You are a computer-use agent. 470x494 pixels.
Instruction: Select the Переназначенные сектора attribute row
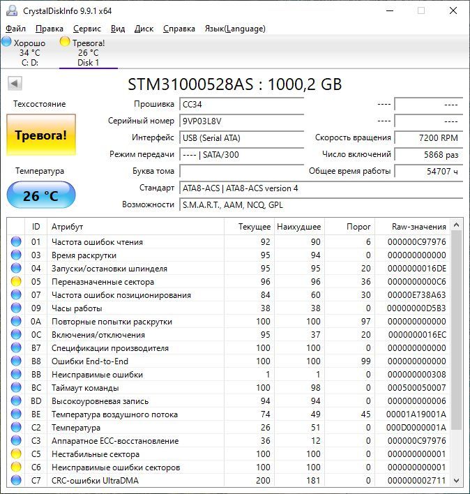pyautogui.click(x=229, y=281)
